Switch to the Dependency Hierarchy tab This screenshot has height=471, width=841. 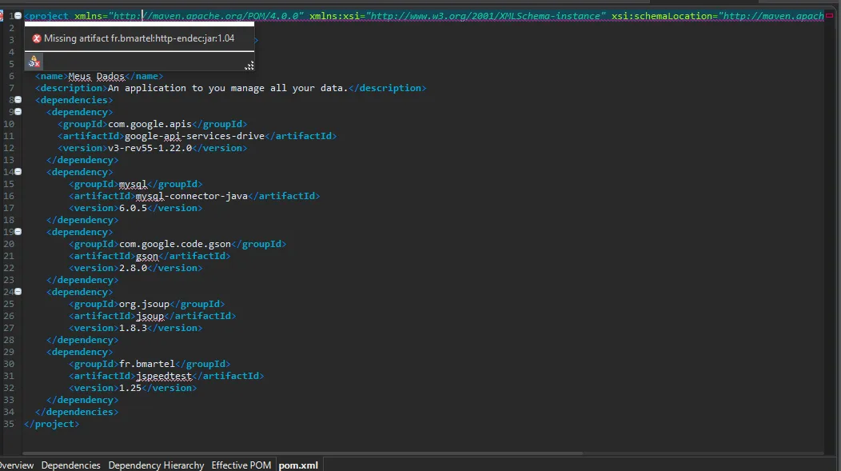click(x=156, y=465)
